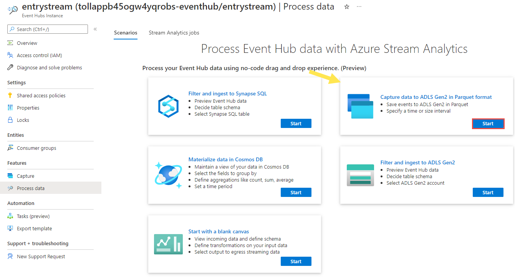
Task: Click 'Process Event Hub data with Azure Stream Analytics' heading
Action: (334, 49)
